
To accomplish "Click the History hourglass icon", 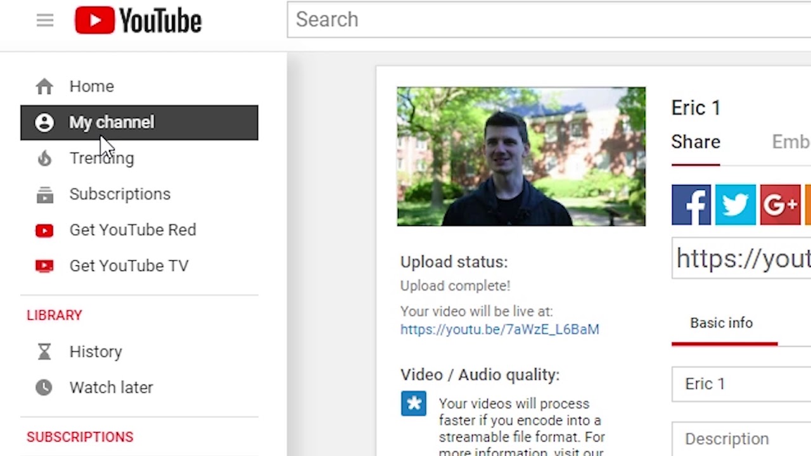I will tap(44, 351).
